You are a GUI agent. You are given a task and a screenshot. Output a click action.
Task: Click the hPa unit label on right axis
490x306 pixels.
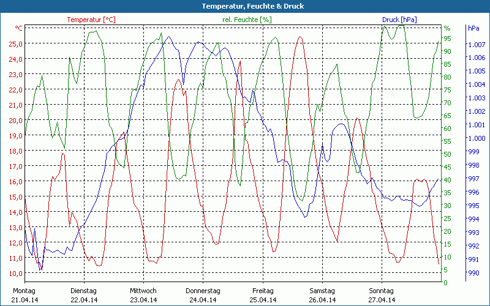pyautogui.click(x=474, y=28)
